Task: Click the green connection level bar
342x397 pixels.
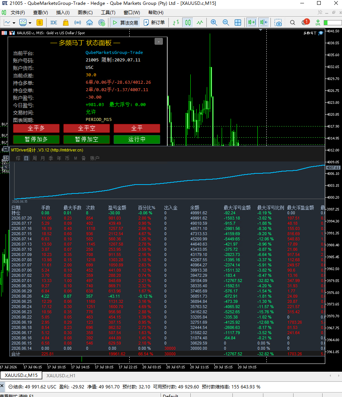Action: pyautogui.click(x=333, y=23)
